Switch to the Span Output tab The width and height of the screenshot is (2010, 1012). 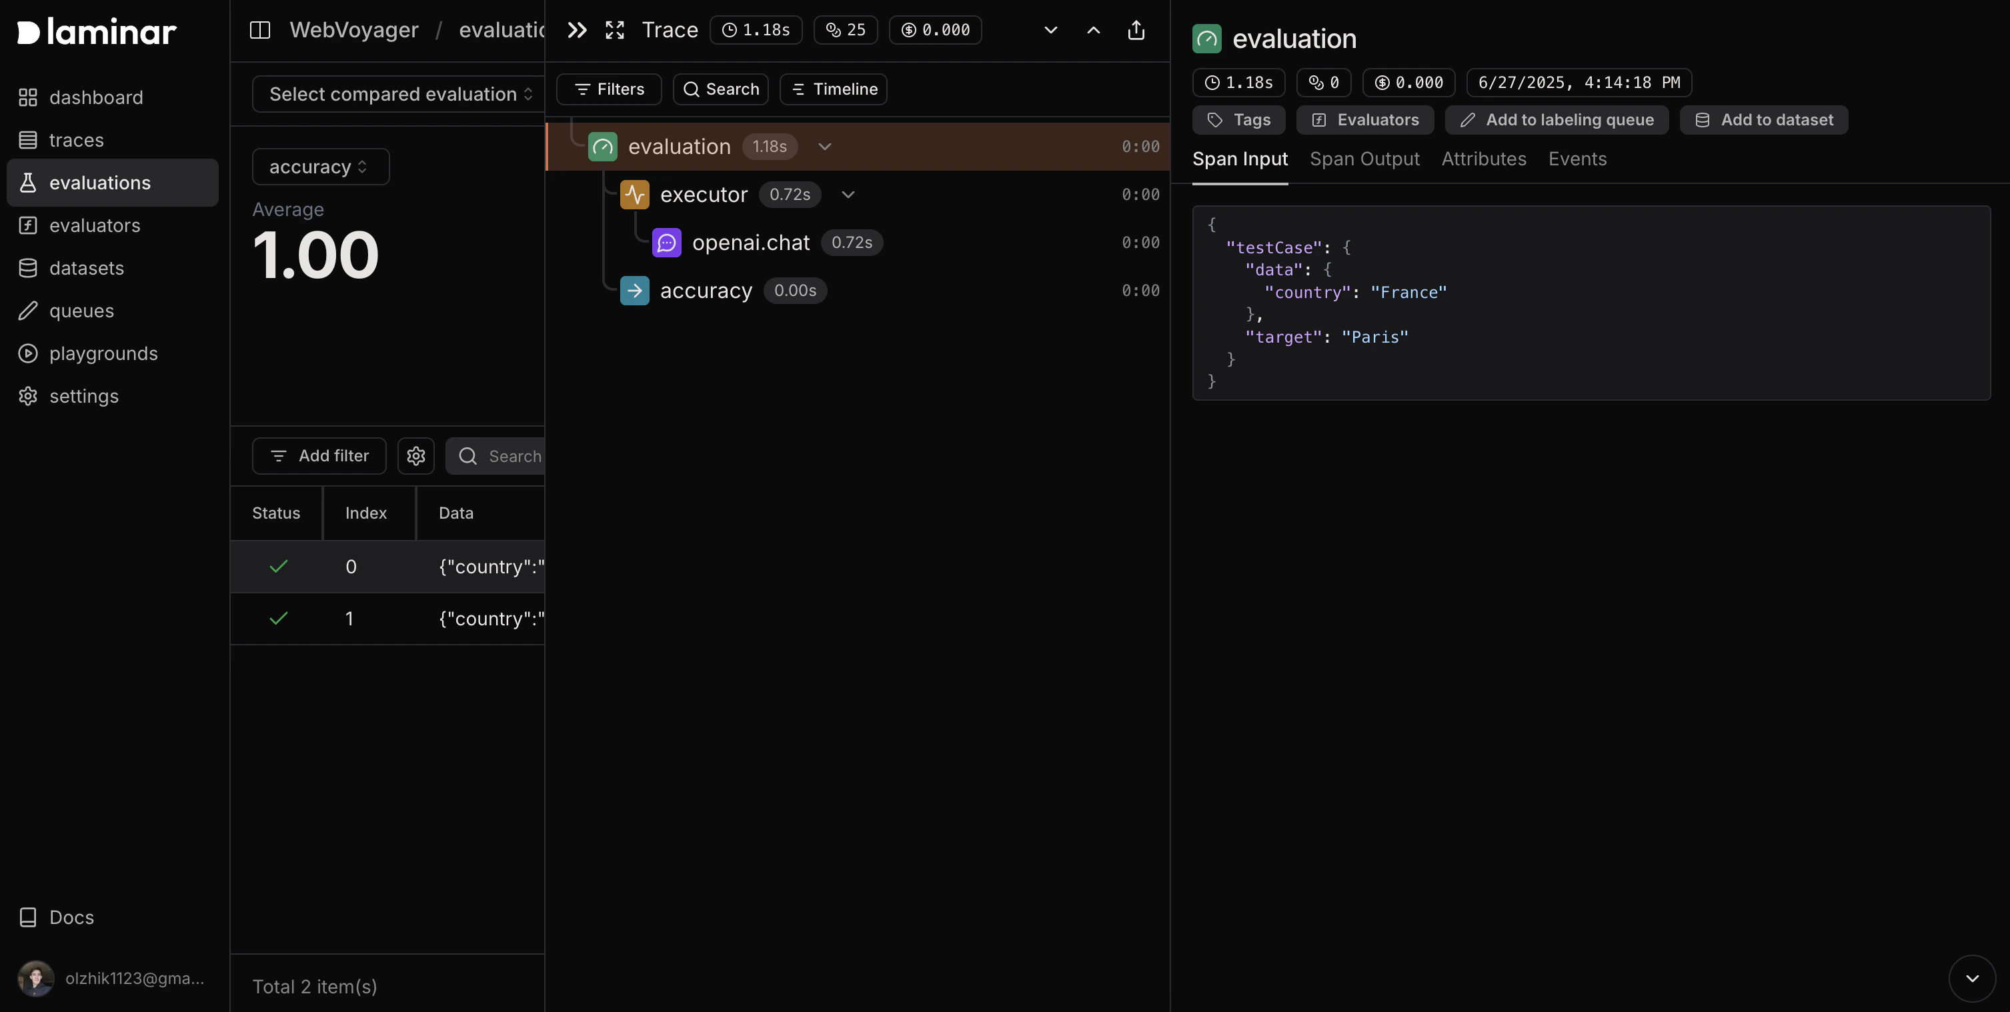tap(1364, 159)
